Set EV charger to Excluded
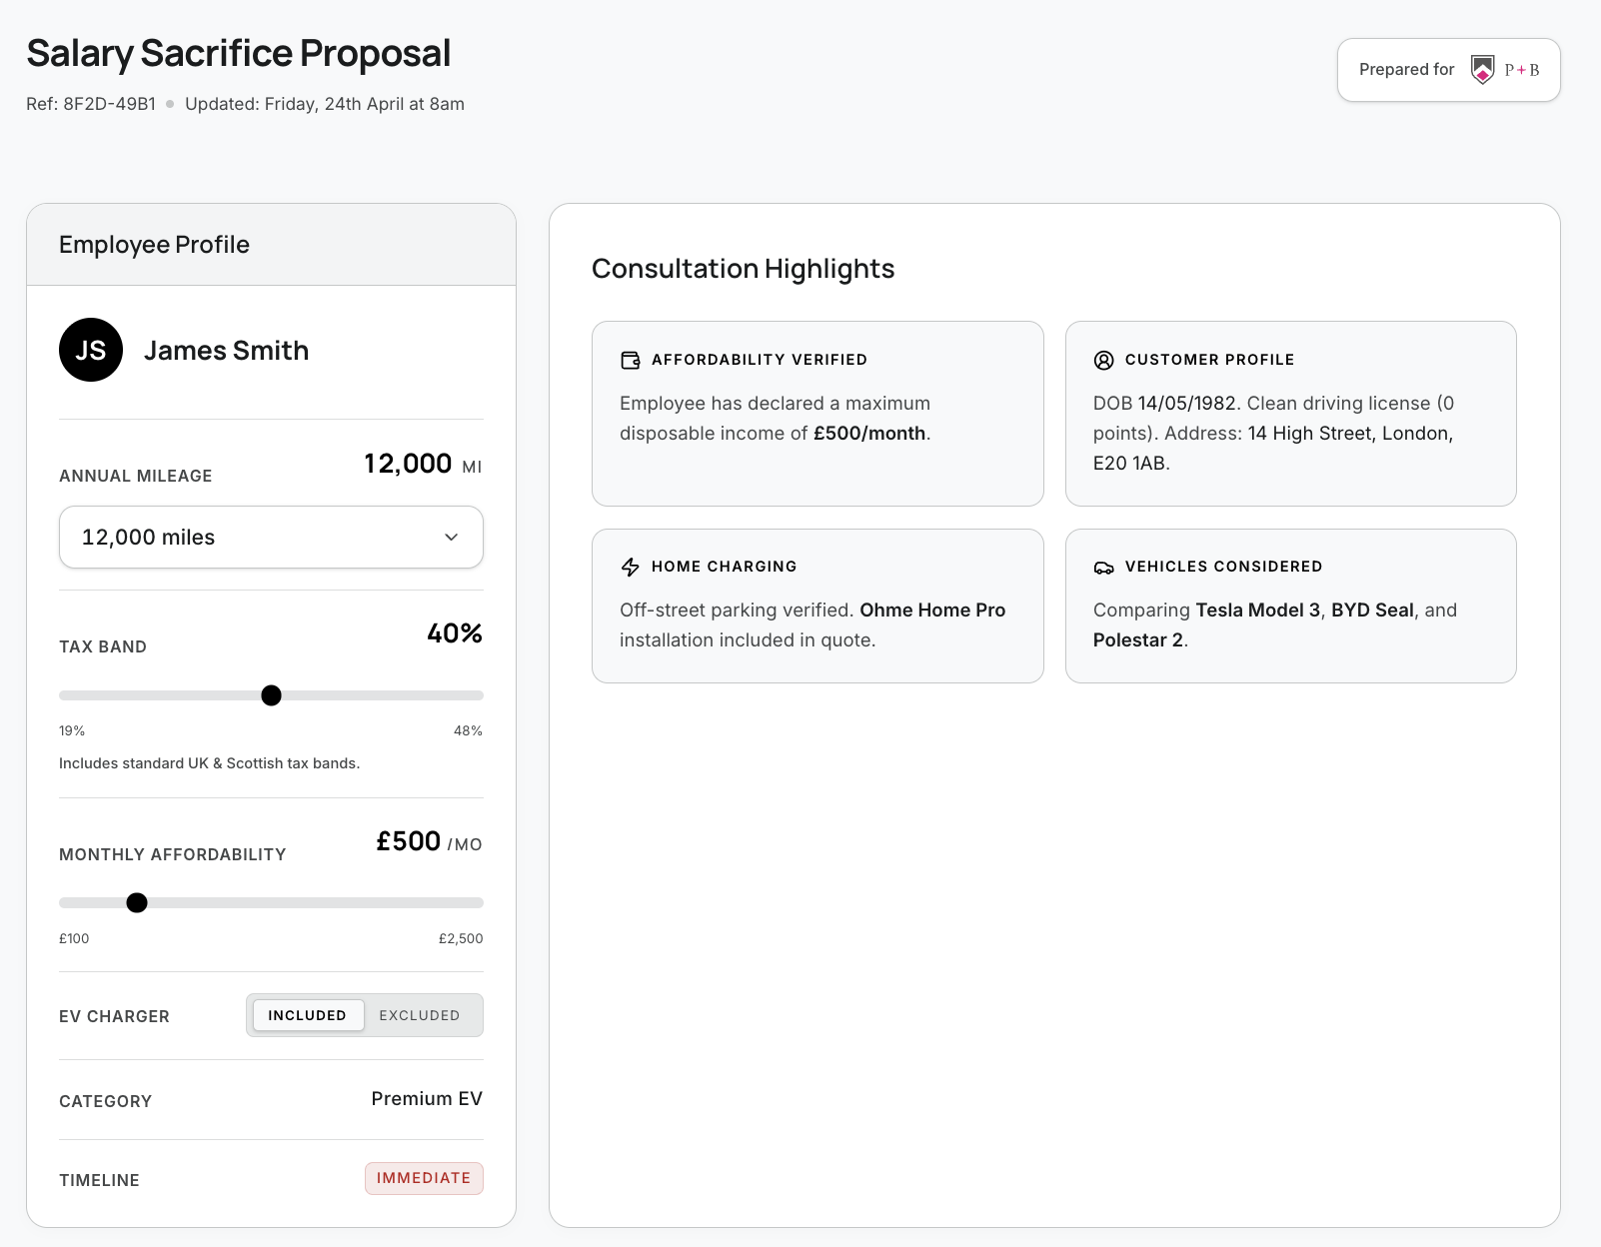This screenshot has width=1601, height=1247. [x=420, y=1015]
